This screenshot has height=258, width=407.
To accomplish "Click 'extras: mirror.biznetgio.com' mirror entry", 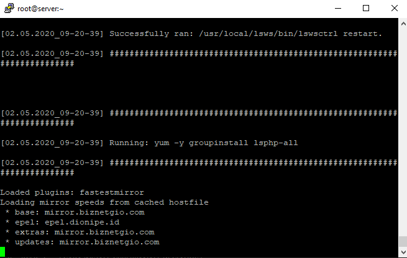I will tap(85, 232).
